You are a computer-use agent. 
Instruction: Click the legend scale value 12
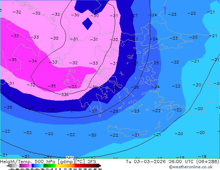tap(65, 169)
